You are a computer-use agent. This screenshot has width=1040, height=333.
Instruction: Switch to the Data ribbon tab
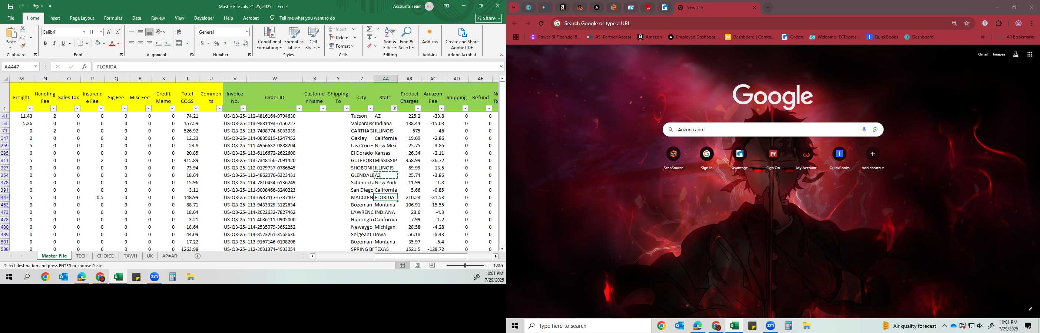[x=137, y=18]
